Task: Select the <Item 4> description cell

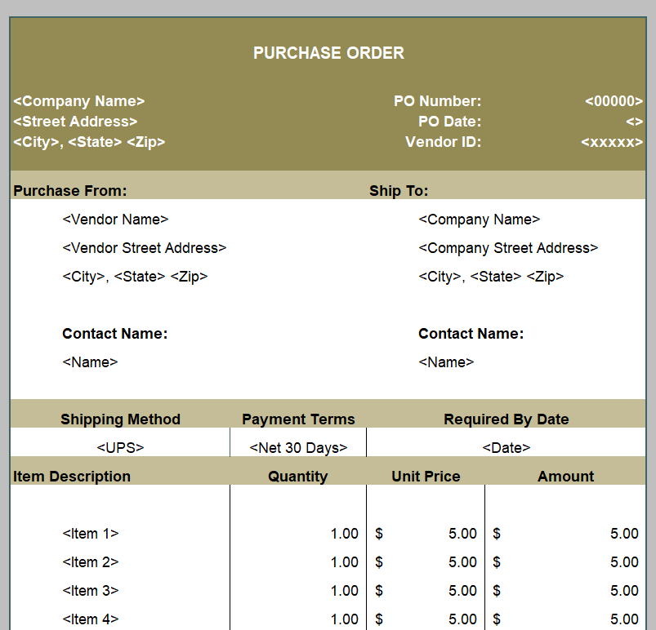Action: tap(91, 619)
